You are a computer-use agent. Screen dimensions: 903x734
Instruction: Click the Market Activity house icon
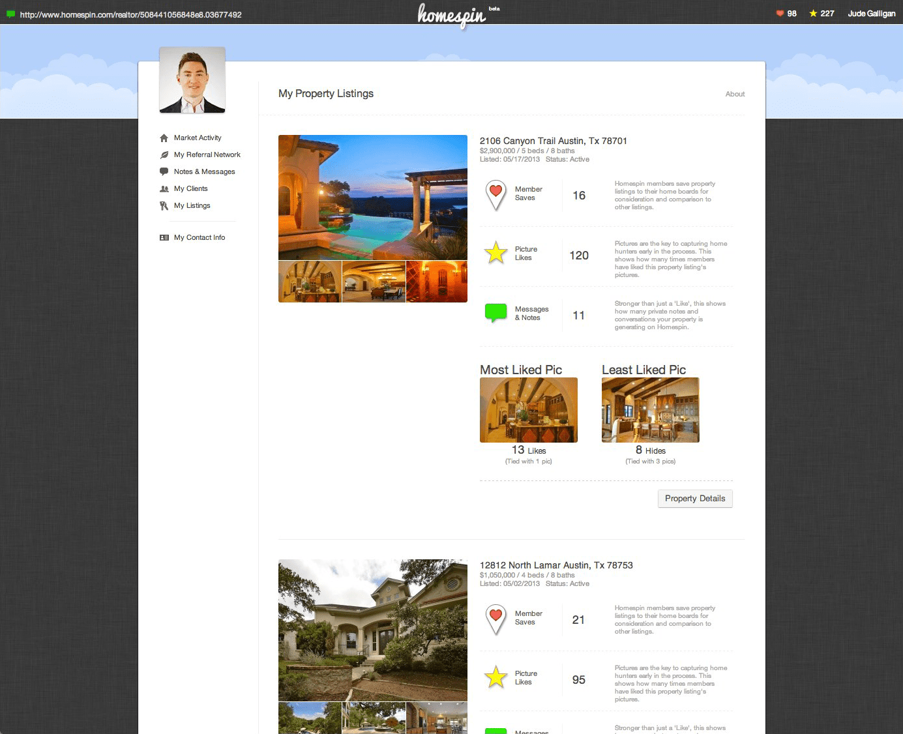point(164,138)
